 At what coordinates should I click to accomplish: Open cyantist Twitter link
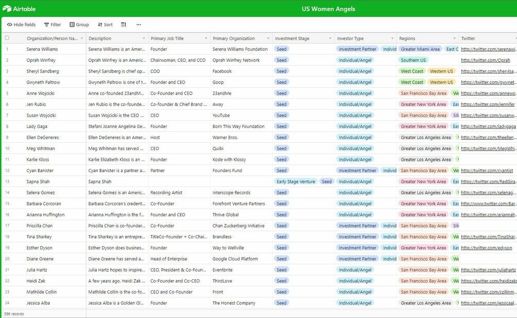487,171
